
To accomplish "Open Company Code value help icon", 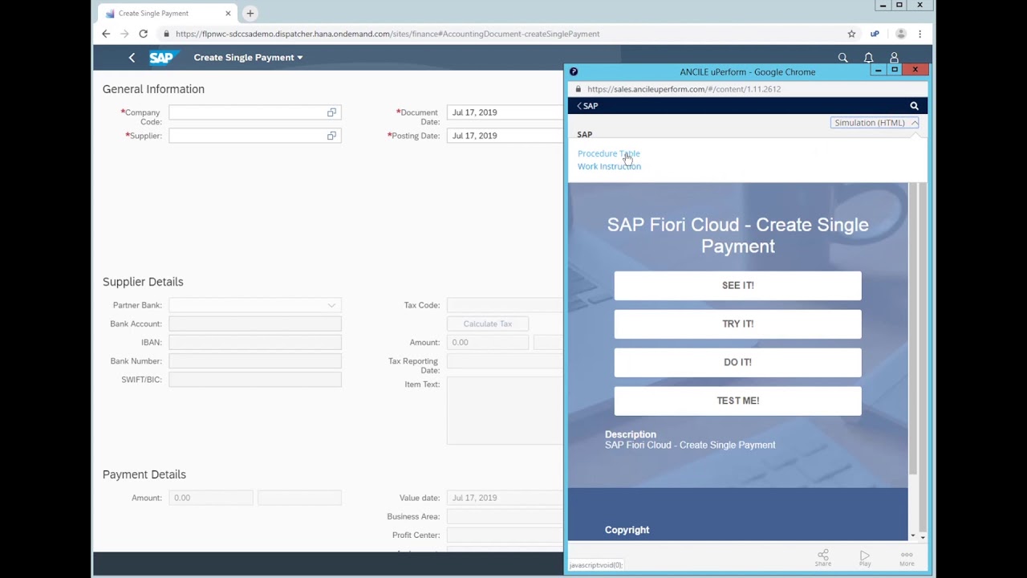I will pos(331,112).
